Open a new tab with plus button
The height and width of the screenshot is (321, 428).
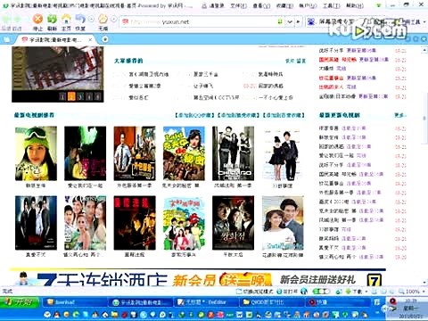point(104,39)
